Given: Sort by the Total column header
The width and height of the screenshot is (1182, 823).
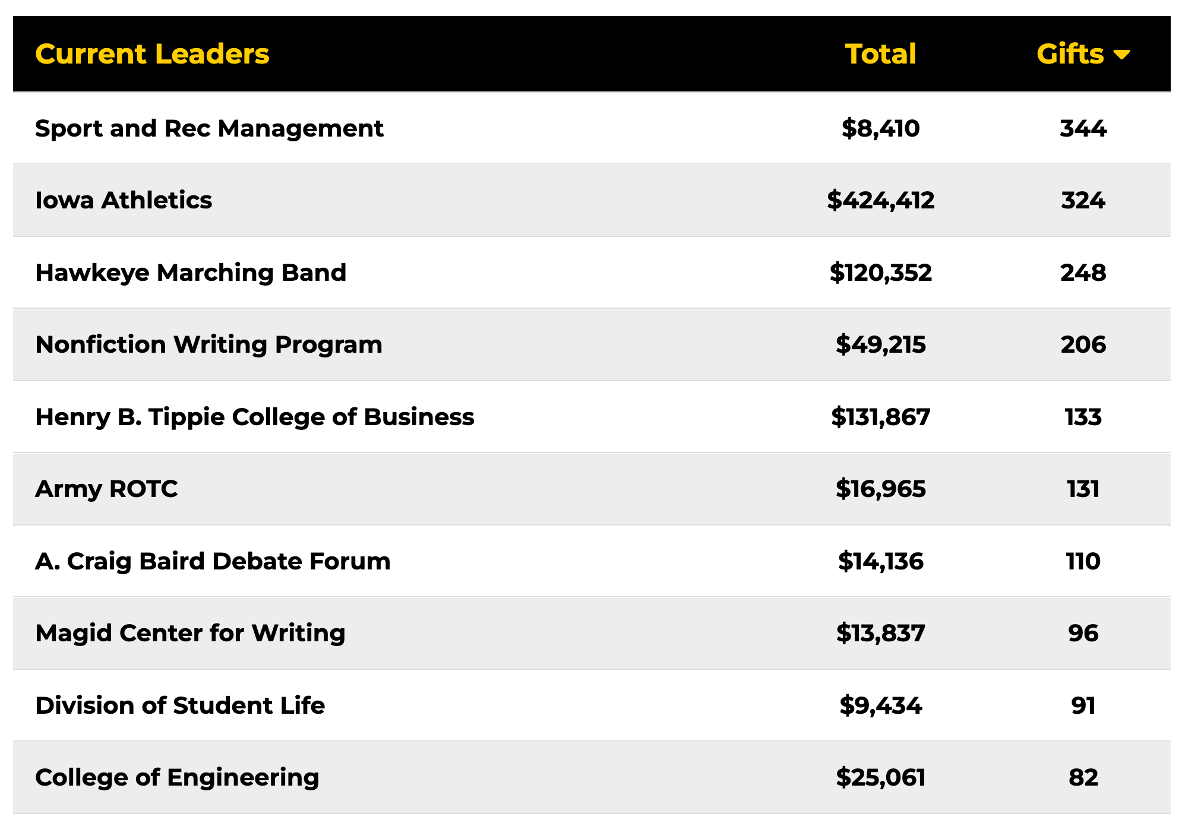Looking at the screenshot, I should pos(881,54).
